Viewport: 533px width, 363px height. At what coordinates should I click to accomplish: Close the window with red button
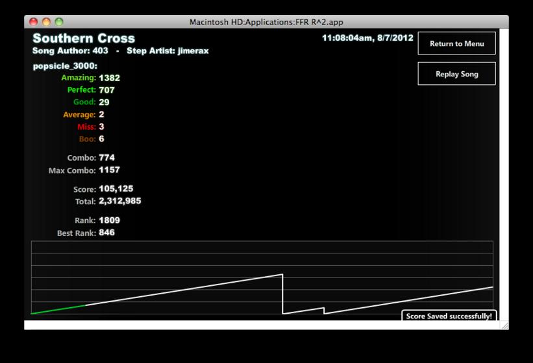pos(33,22)
